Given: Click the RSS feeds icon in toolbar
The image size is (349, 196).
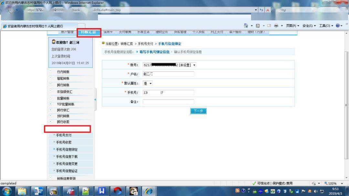Looking at the screenshot, I should tap(258, 26).
